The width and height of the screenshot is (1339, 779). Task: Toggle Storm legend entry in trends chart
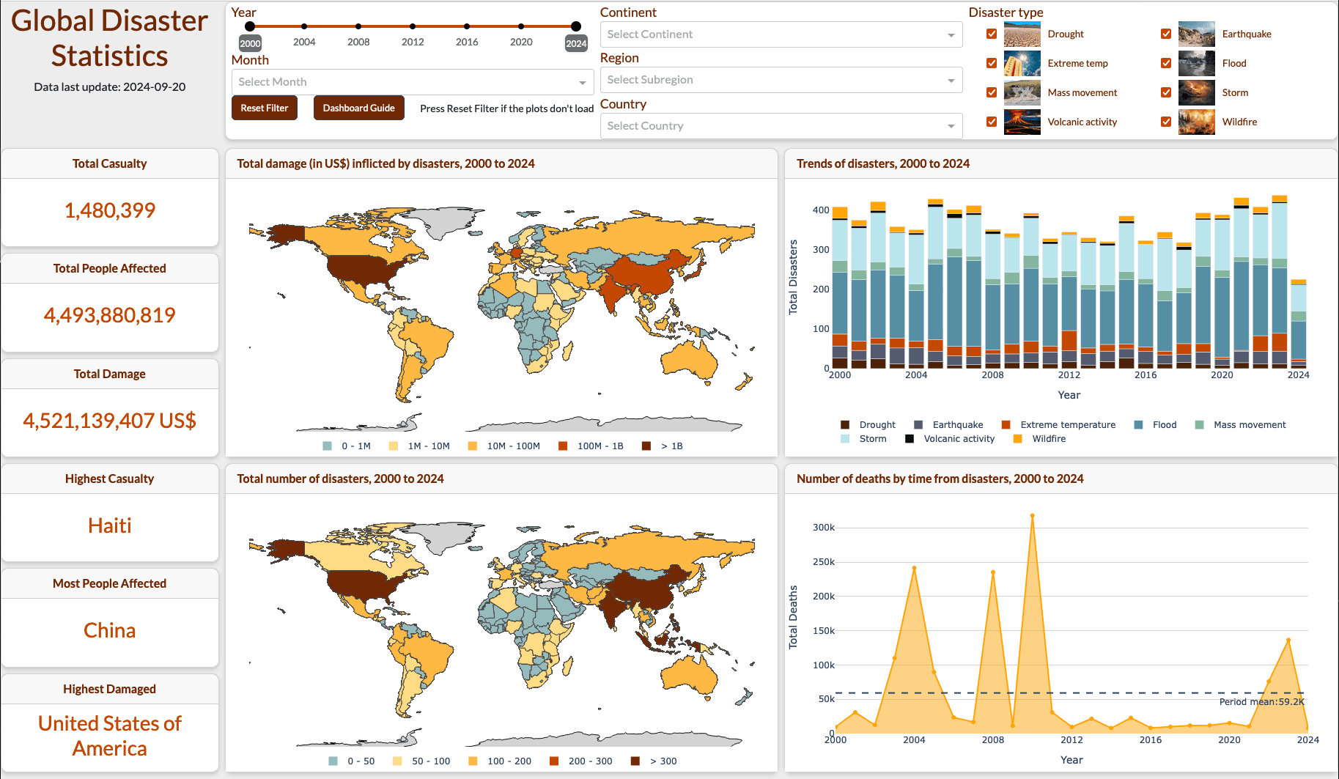coord(864,439)
